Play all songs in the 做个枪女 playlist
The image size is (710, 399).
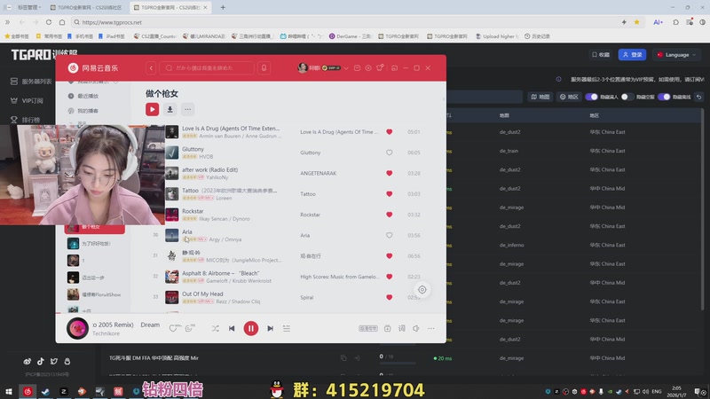point(152,109)
